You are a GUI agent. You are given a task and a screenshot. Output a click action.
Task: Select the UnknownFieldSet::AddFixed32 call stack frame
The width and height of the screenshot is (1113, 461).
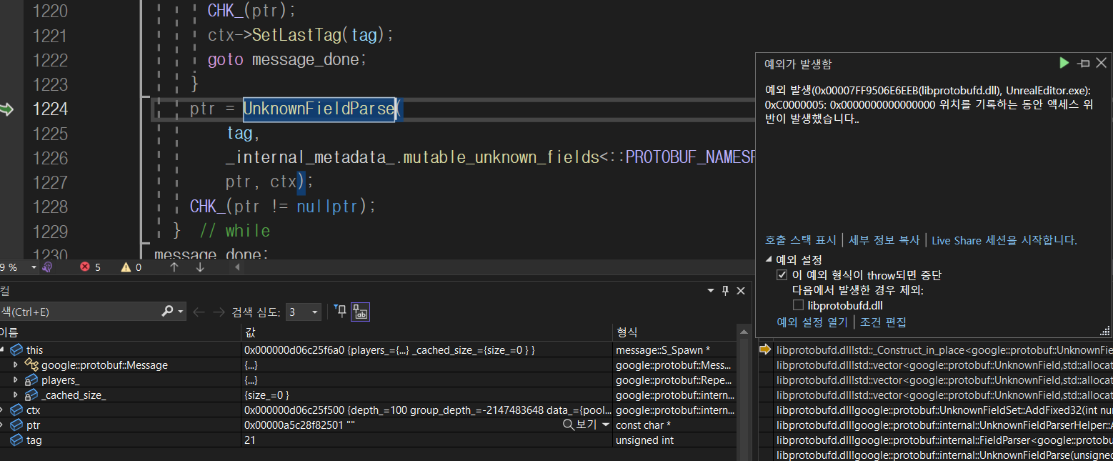click(929, 412)
